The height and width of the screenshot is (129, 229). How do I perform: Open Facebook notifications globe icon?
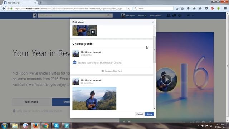(180, 15)
